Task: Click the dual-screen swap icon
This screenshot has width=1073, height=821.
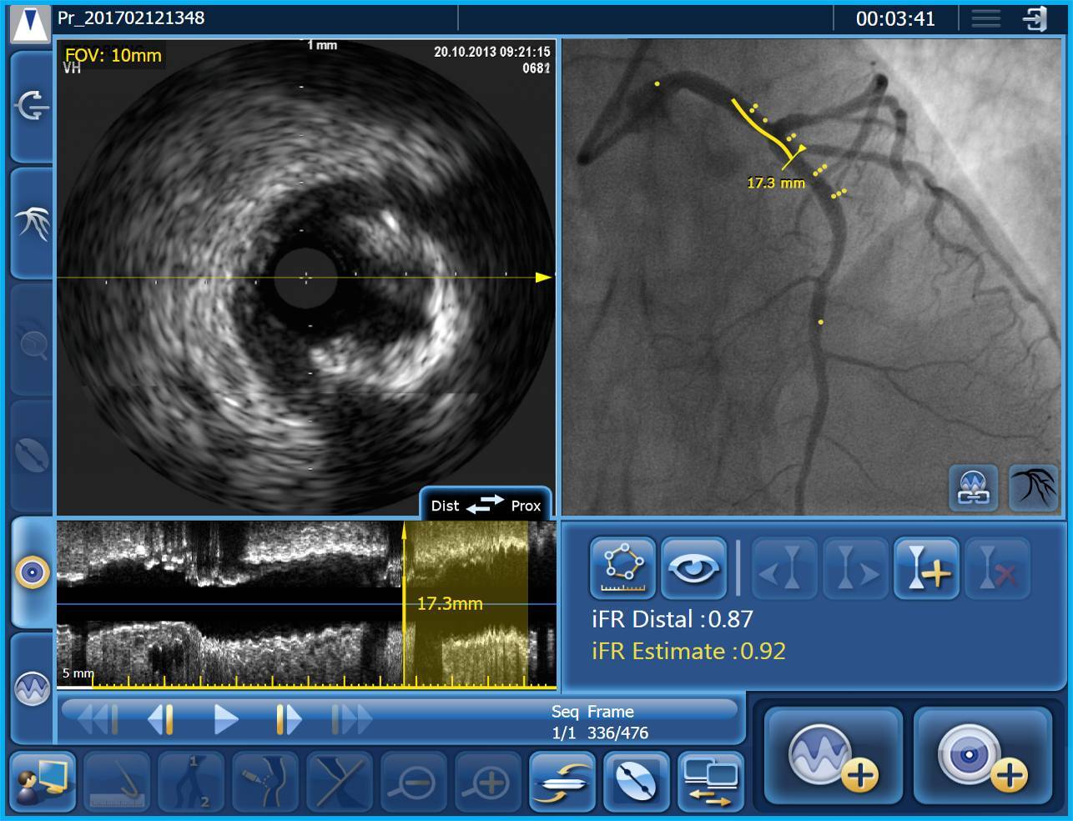Action: [710, 782]
